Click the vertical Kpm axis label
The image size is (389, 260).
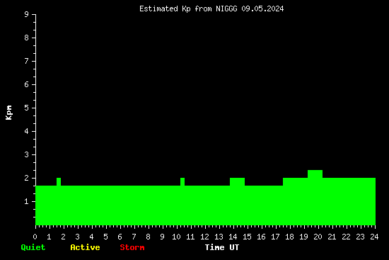pos(8,113)
